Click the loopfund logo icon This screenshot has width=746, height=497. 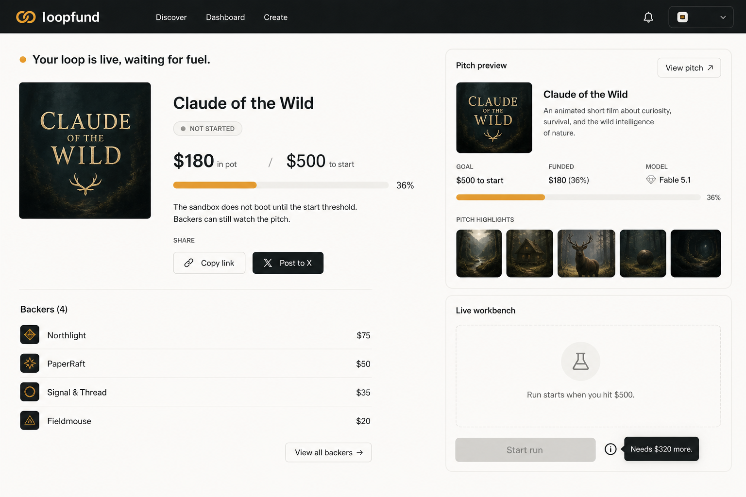coord(26,17)
